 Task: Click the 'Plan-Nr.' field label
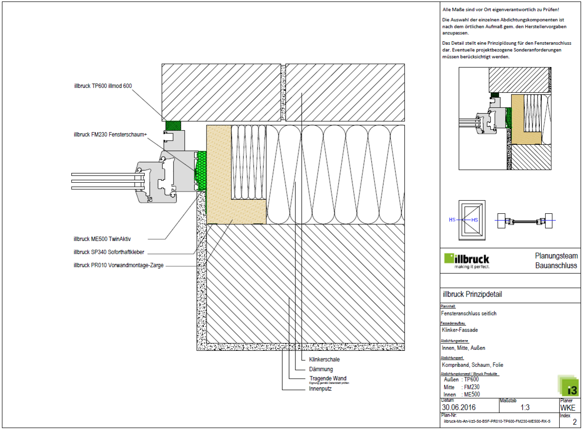[448, 416]
